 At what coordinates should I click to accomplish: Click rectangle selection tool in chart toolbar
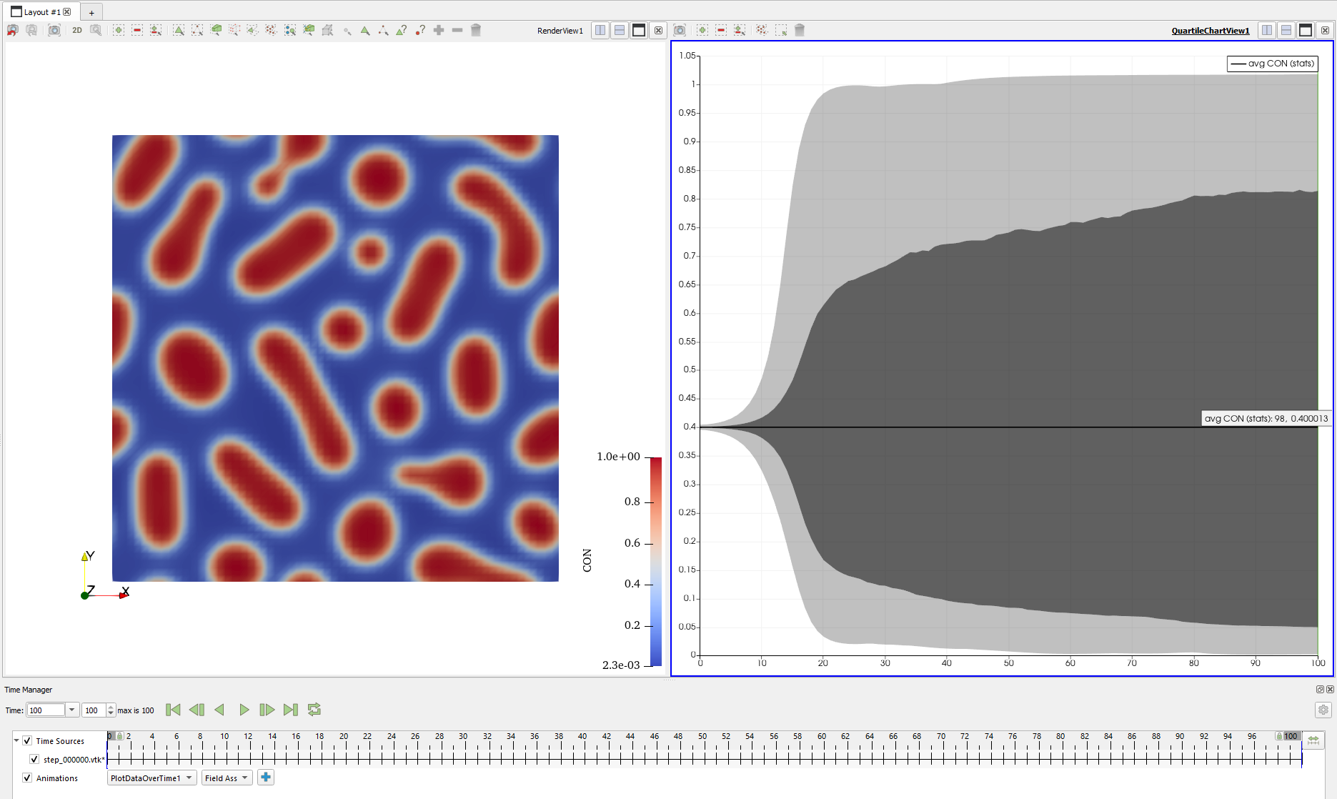click(781, 30)
